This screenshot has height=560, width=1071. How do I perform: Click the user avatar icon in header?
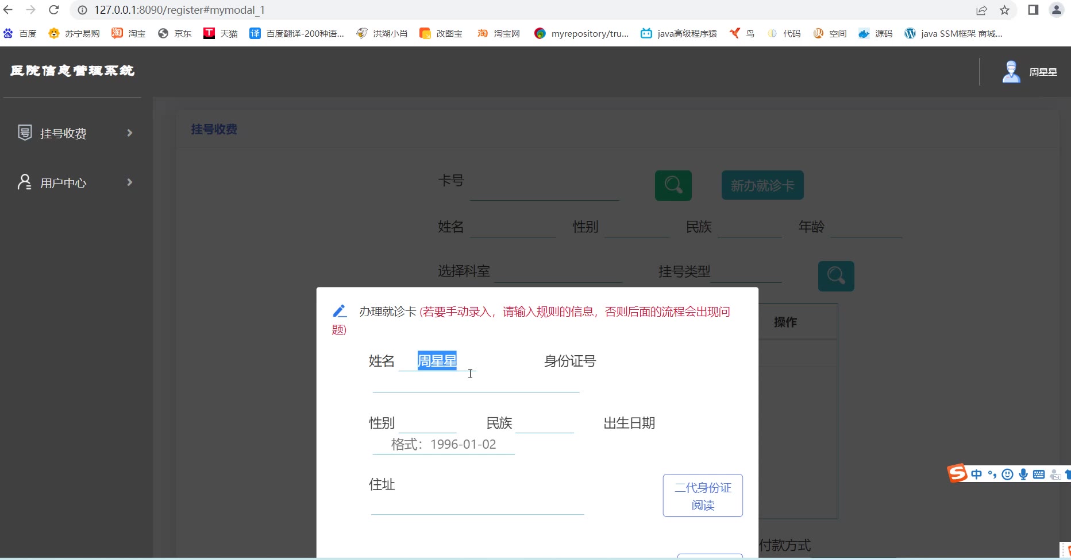click(x=1011, y=72)
